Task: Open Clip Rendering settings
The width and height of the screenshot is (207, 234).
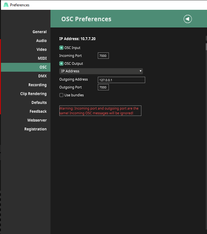Action: pos(33,94)
